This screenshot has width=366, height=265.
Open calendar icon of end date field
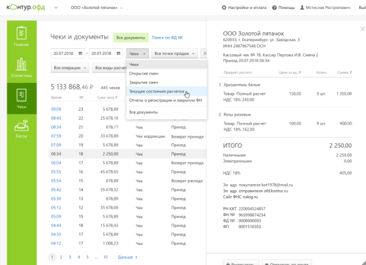(119, 53)
